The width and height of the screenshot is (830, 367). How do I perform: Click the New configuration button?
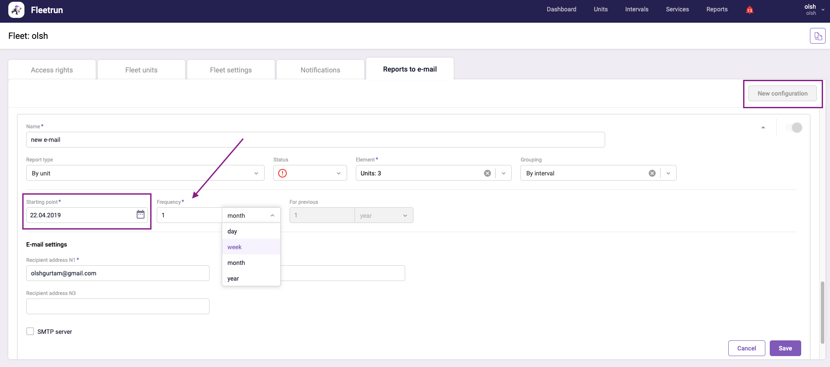[782, 93]
